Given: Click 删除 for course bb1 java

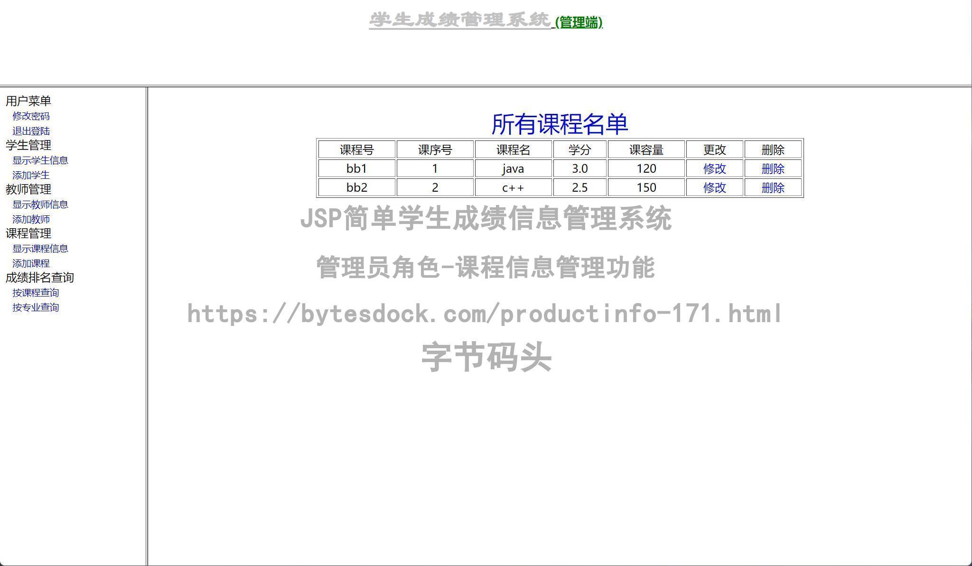Looking at the screenshot, I should pos(773,168).
